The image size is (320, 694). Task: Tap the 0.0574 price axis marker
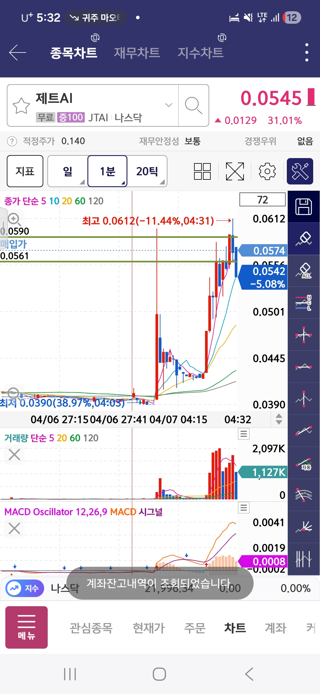coord(263,251)
